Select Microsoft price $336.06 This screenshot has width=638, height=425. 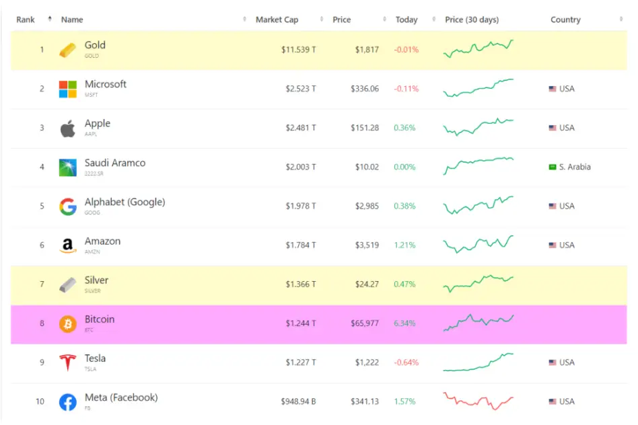tap(365, 89)
